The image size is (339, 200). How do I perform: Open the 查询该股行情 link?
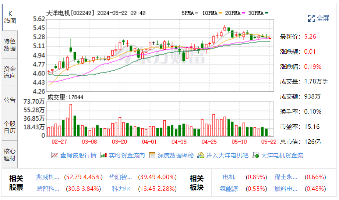click(x=78, y=155)
